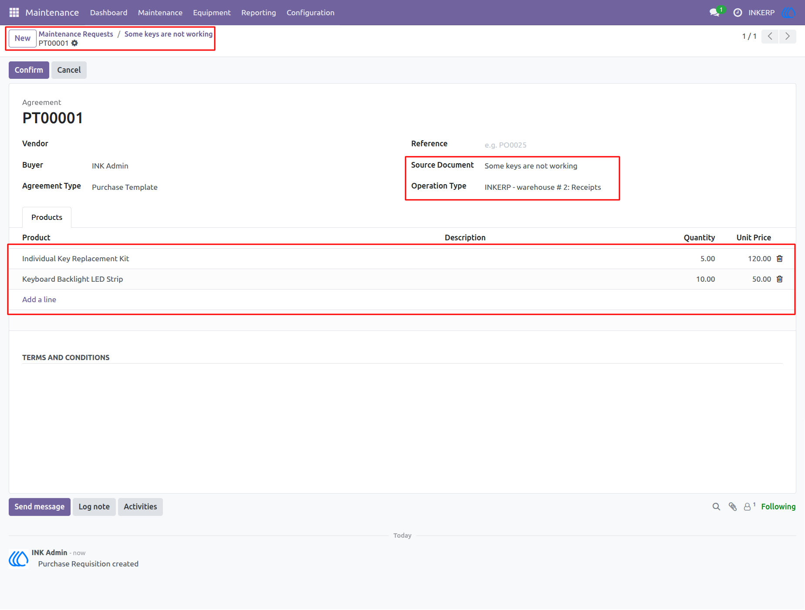Viewport: 805px width, 610px height.
Task: Go to previous record arrow
Action: 770,36
